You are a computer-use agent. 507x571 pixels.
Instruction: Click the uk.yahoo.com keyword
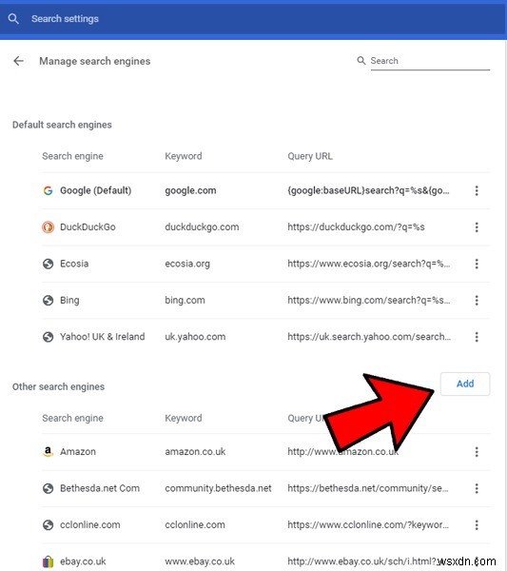coord(195,337)
